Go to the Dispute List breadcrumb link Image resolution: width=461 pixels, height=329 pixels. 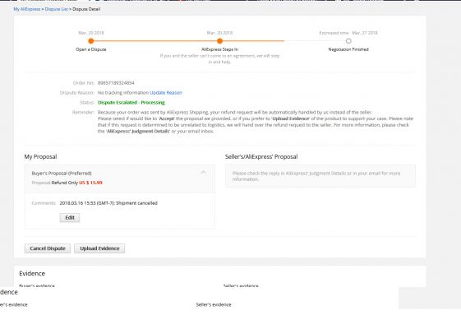point(57,9)
